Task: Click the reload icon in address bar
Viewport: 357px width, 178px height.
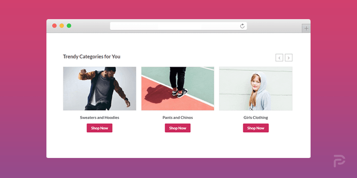Action: tap(242, 26)
